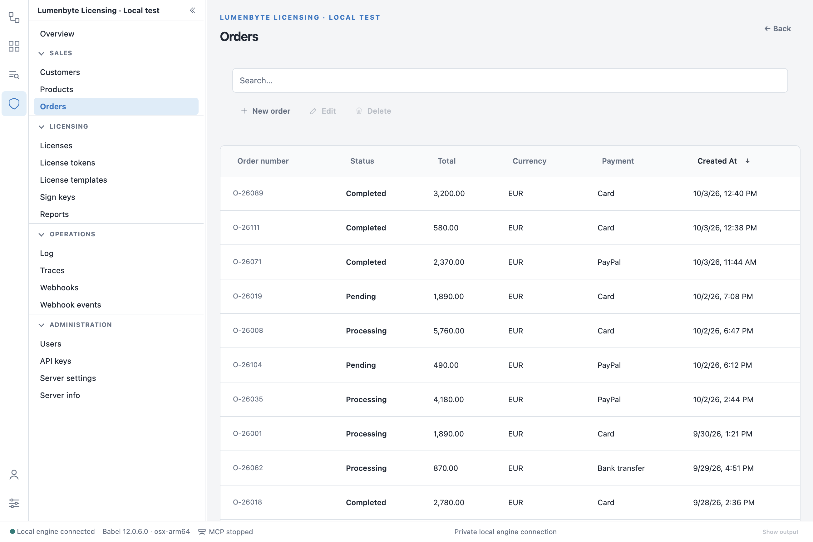Collapse the ADMINISTRATION section

tap(42, 325)
